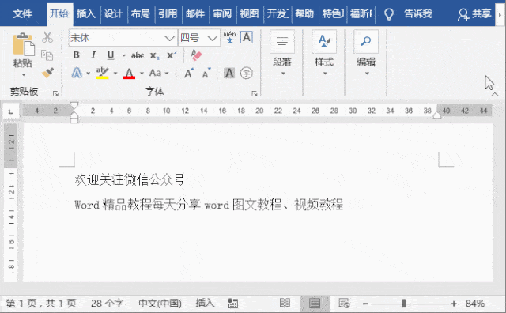Toggle superscript formatting
This screenshot has height=313, width=506.
[172, 55]
